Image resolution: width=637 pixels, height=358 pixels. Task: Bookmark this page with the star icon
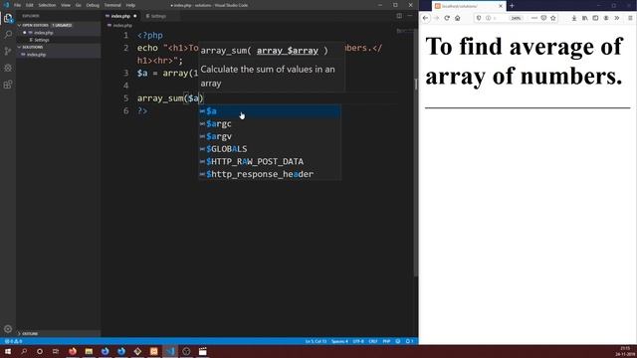pyautogui.click(x=553, y=18)
